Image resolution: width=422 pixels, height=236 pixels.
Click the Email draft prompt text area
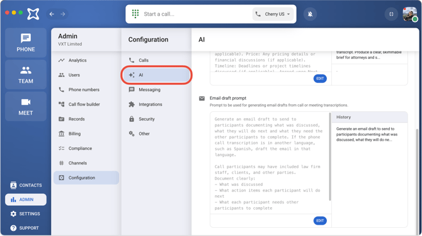[x=270, y=163]
